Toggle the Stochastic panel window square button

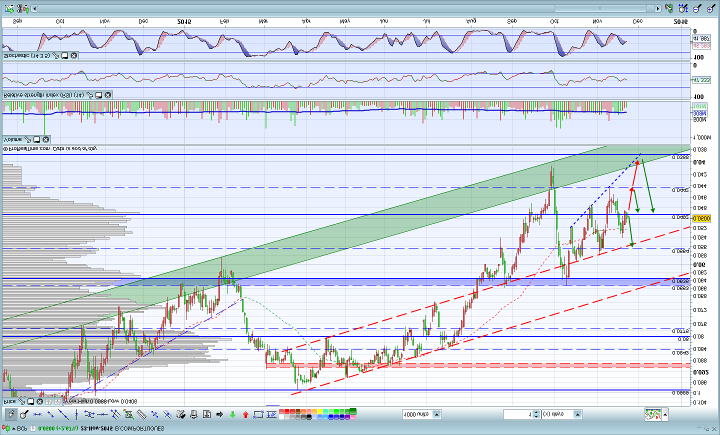tap(65, 55)
